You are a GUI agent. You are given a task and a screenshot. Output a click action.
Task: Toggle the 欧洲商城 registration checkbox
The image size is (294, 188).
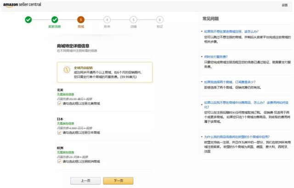pos(59,161)
